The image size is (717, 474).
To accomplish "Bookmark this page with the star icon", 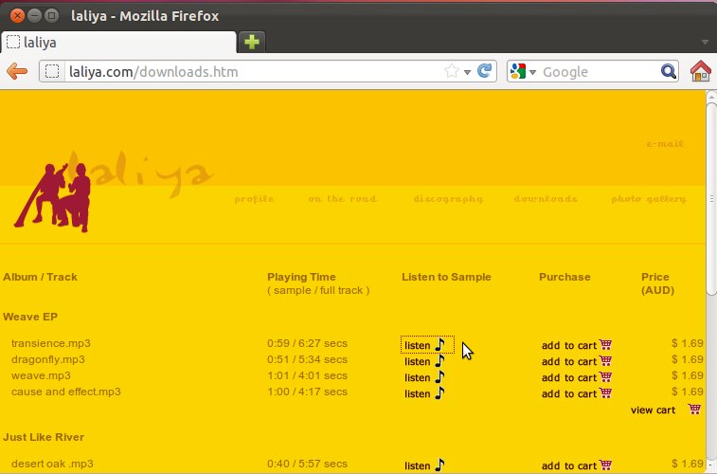I will coord(452,71).
